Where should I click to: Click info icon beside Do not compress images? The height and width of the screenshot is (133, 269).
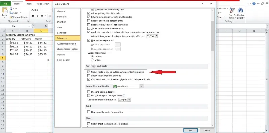124,96
